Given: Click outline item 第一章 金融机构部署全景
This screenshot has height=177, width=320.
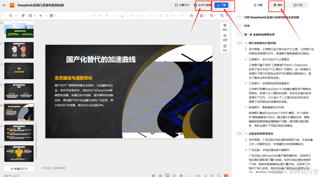Looking at the screenshot, I should click(259, 34).
